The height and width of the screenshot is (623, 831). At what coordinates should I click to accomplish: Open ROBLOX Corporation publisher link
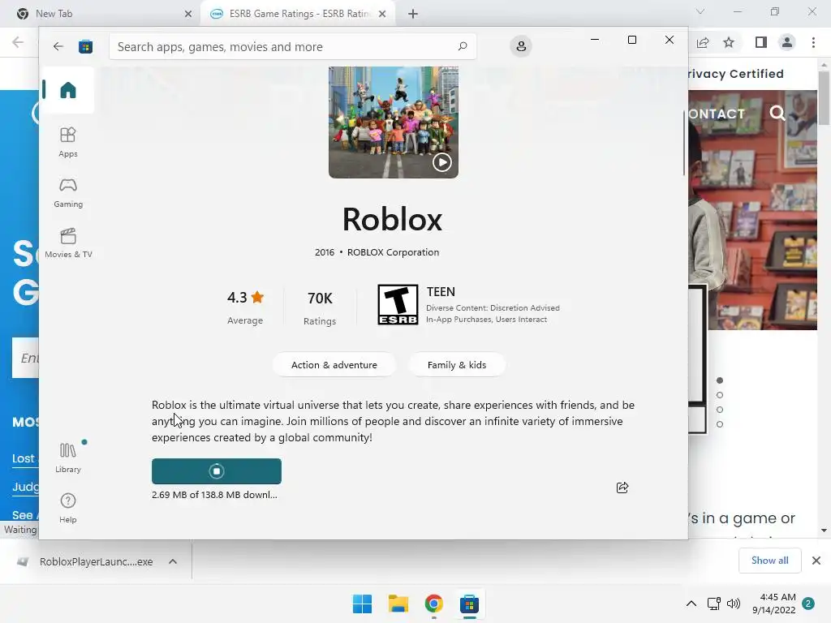point(393,252)
